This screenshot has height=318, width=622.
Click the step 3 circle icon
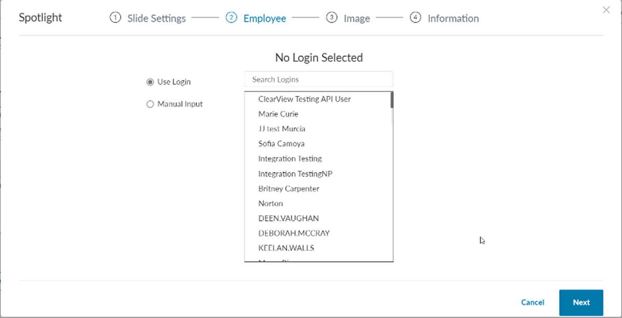331,18
